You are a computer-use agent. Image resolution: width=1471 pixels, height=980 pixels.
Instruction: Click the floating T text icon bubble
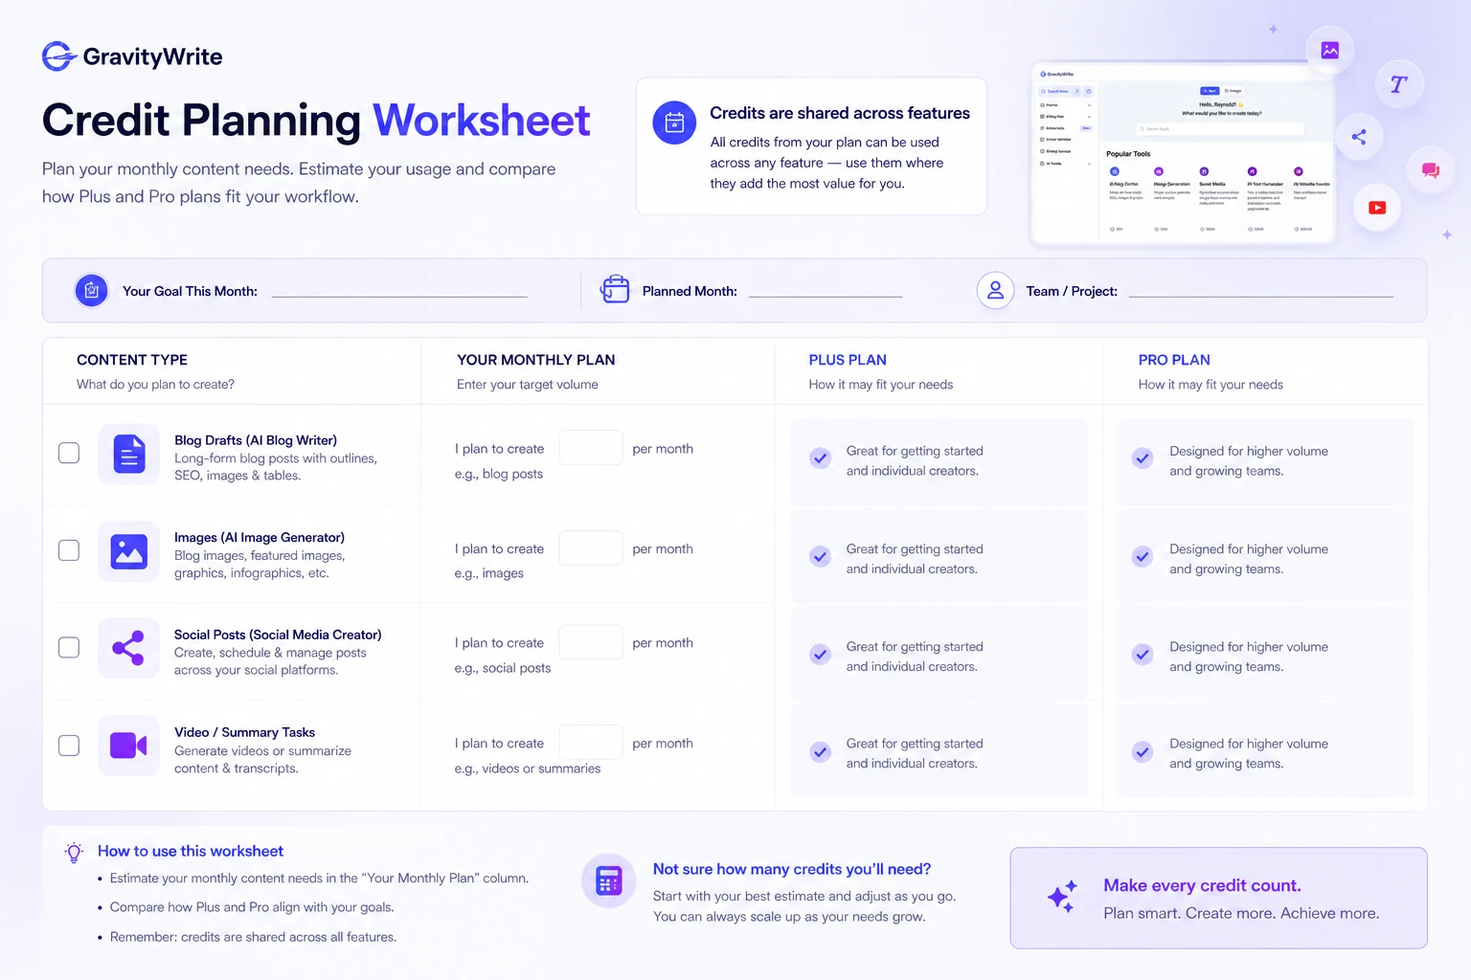(1399, 84)
